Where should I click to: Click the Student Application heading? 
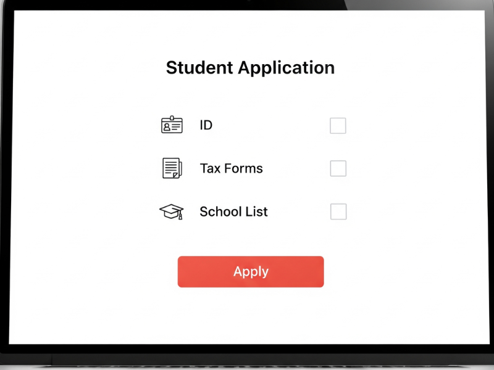[249, 68]
